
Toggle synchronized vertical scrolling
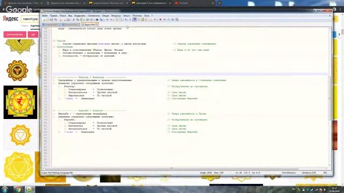117,20
